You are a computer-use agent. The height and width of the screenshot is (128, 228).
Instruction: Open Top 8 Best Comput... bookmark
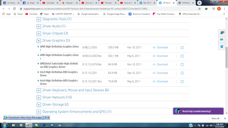pyautogui.click(x=164, y=14)
